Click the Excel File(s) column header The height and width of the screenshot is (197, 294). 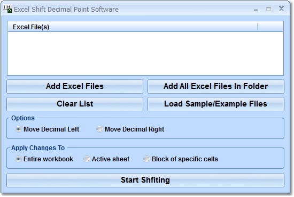133,27
